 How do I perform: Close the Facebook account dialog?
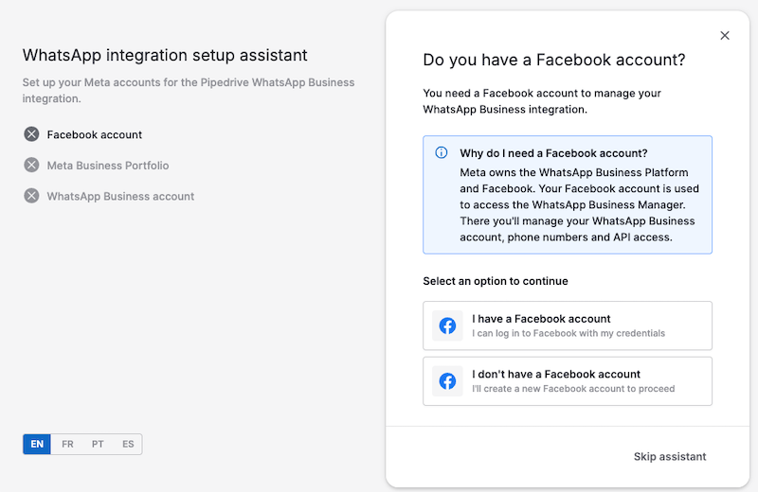pyautogui.click(x=724, y=35)
